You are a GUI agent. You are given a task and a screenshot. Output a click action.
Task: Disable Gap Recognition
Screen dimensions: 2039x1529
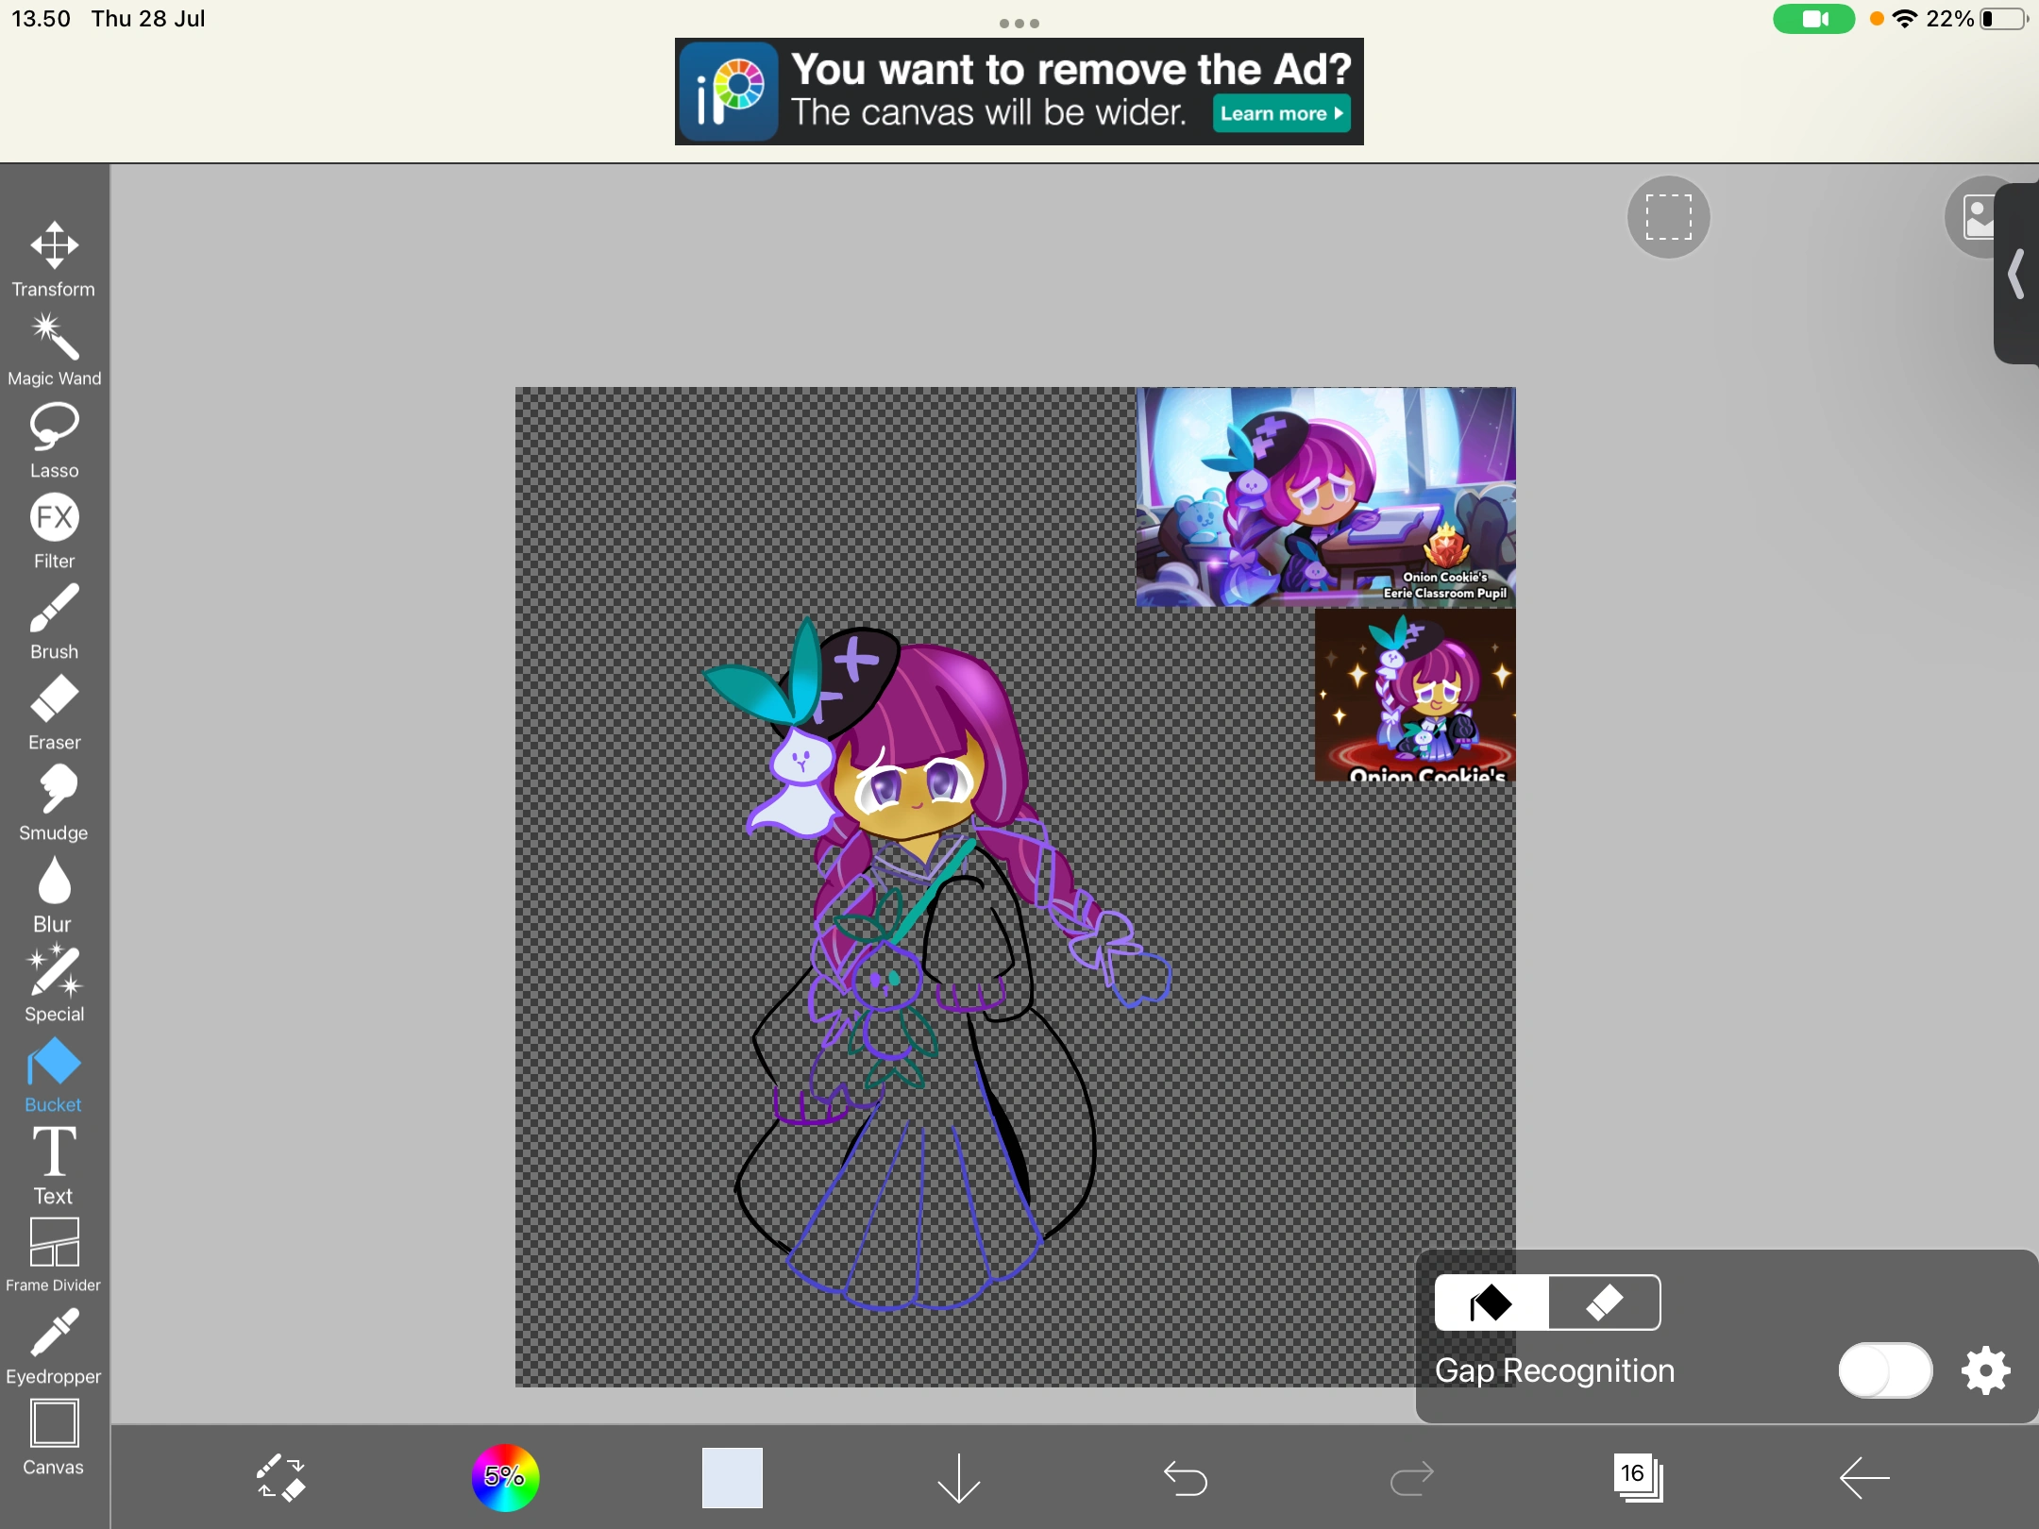click(1884, 1370)
